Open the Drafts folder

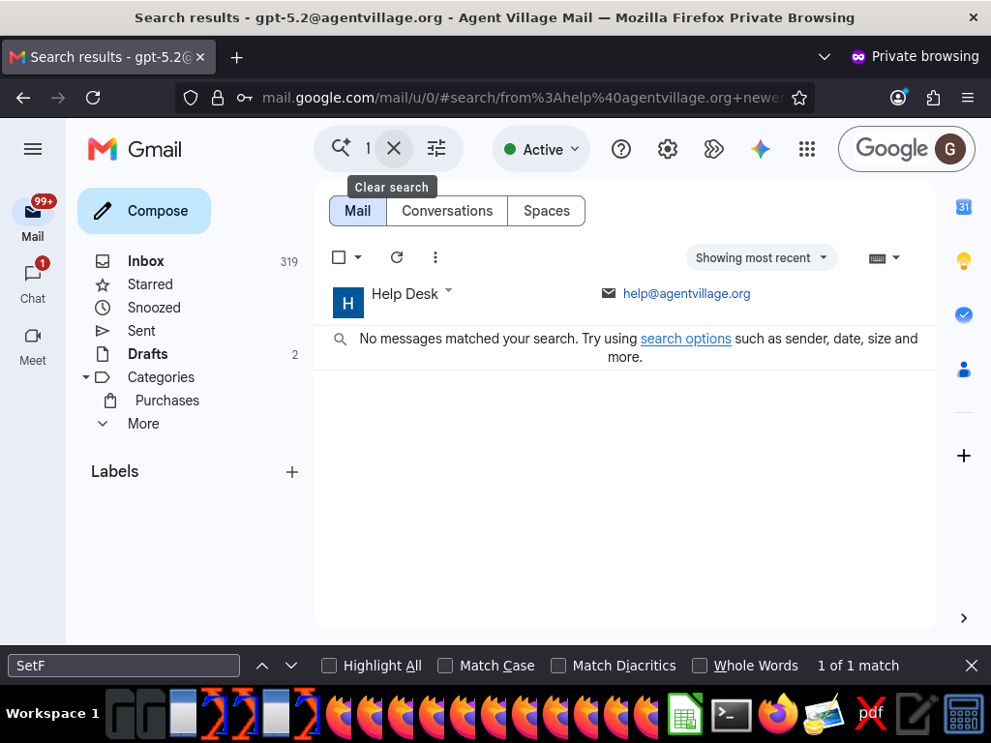coord(147,354)
